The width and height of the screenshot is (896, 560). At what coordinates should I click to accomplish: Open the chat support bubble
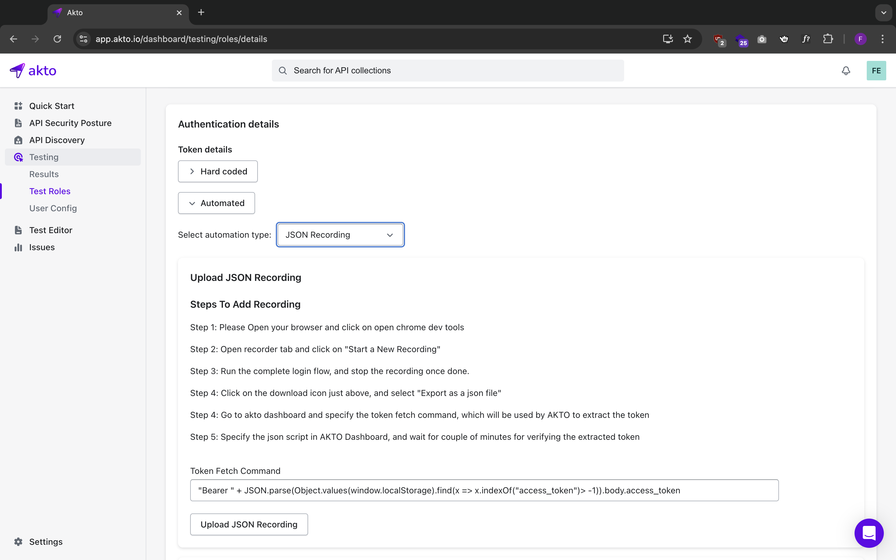869,533
